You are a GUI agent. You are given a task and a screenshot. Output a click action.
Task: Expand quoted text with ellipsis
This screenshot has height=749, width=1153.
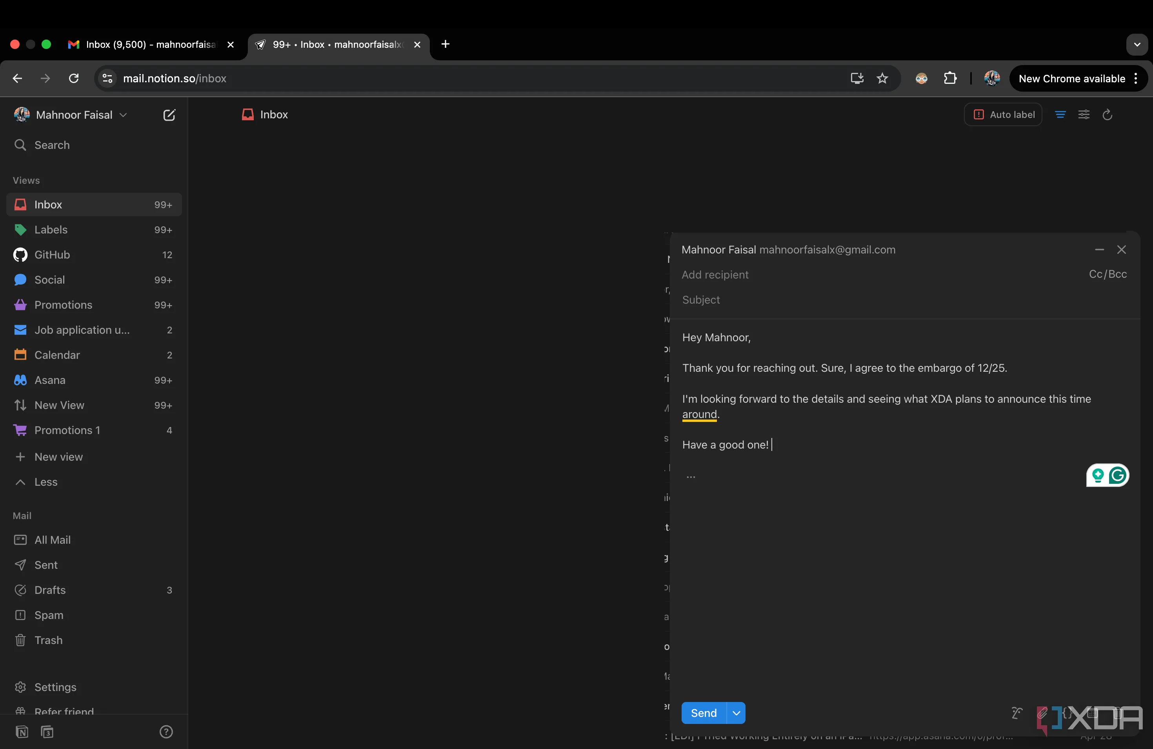[691, 477]
